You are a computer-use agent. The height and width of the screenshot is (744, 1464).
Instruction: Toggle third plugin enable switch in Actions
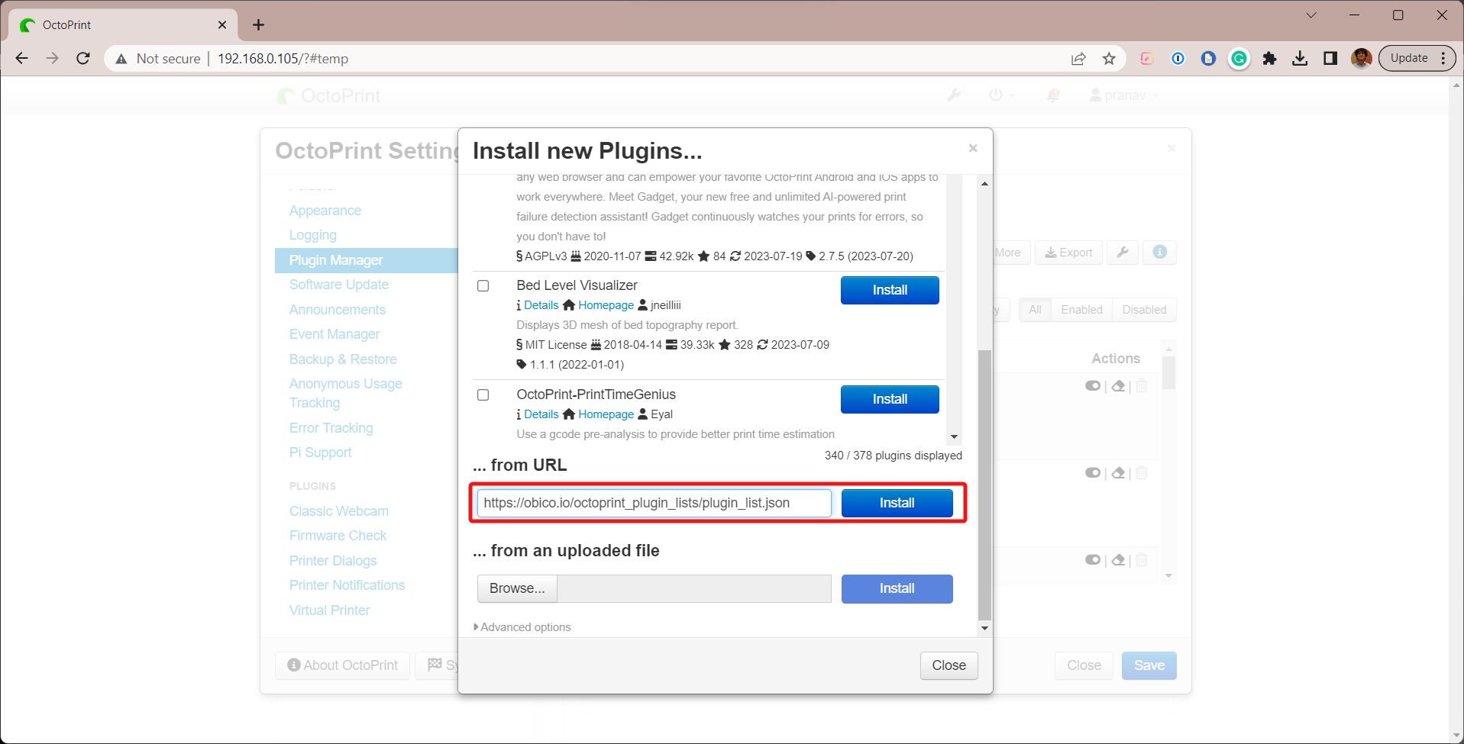[1093, 560]
